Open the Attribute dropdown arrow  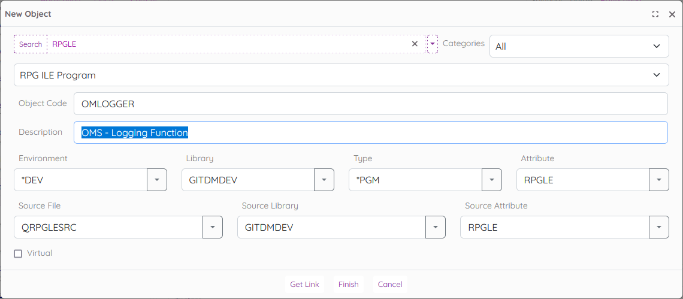[659, 180]
